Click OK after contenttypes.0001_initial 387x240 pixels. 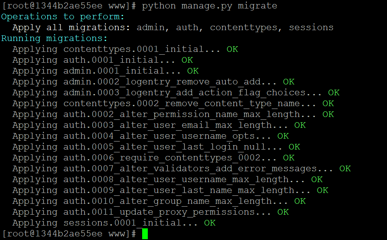point(232,49)
